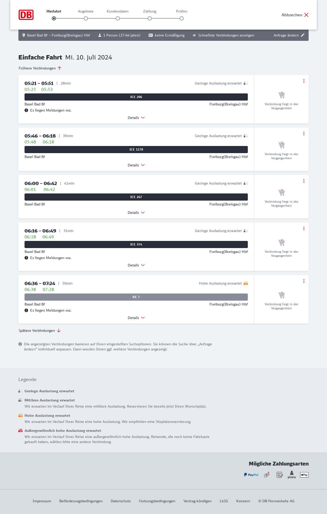
Task: Click the DB logo
Action: [x=26, y=15]
